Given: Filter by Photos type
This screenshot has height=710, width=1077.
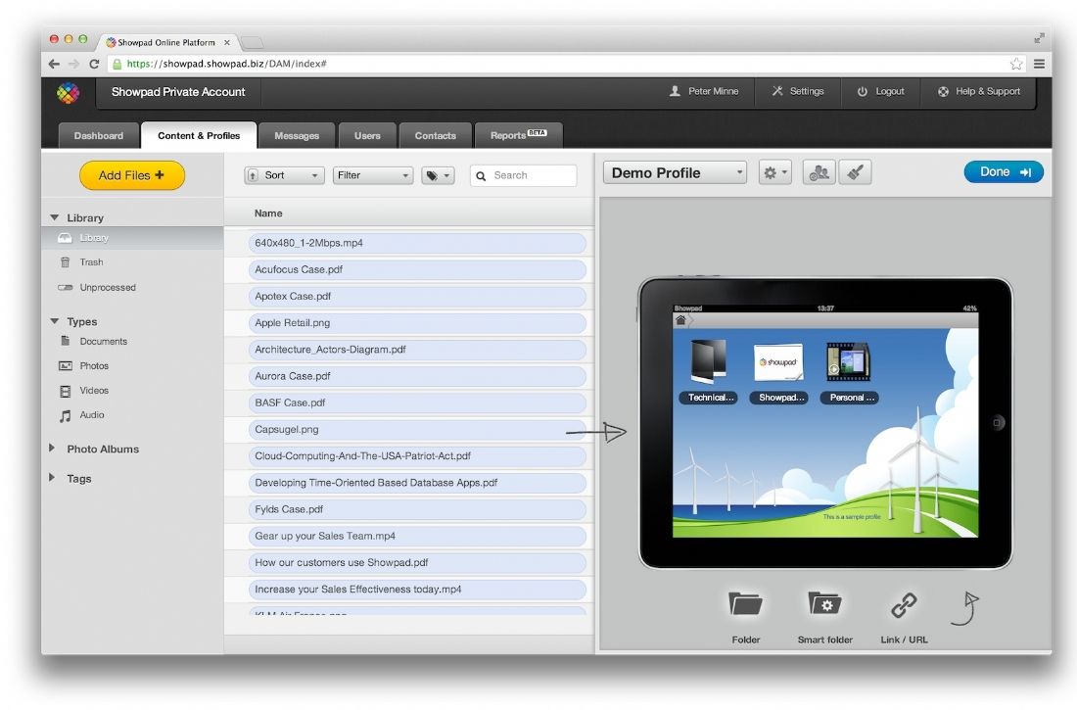Looking at the screenshot, I should pyautogui.click(x=93, y=365).
